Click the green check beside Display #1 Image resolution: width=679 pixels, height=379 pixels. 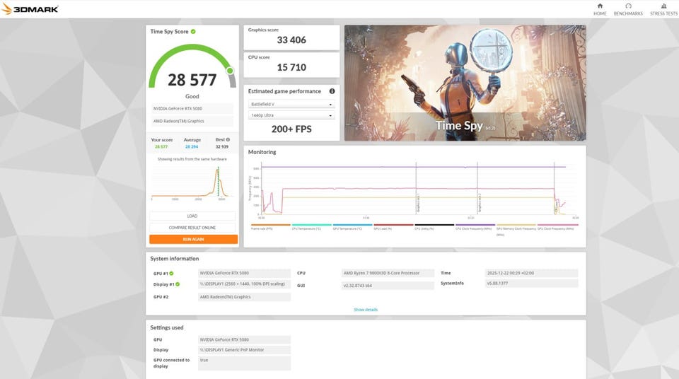[x=178, y=284]
